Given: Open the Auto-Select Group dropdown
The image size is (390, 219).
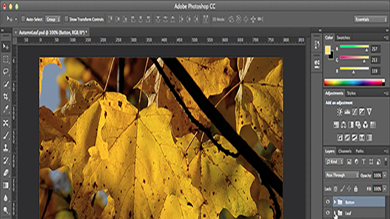Looking at the screenshot, I should tap(53, 19).
